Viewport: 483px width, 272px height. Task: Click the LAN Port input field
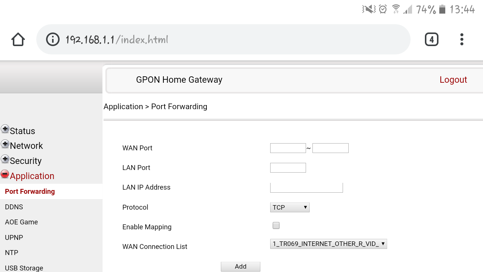coord(288,168)
